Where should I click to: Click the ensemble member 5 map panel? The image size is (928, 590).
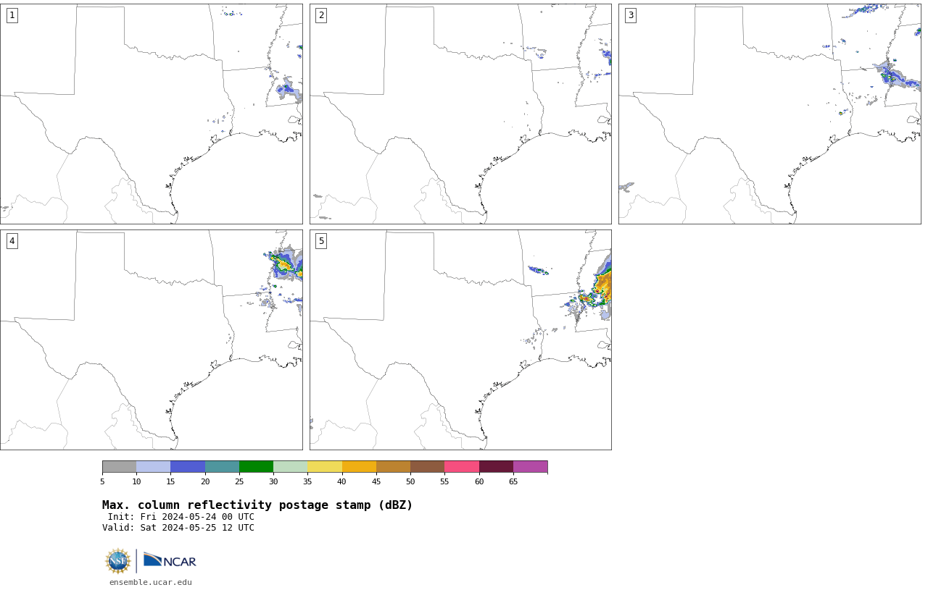tap(460, 340)
